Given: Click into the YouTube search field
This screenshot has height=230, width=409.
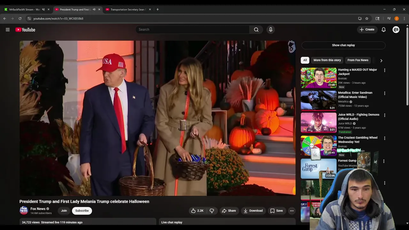Looking at the screenshot, I should tap(193, 29).
